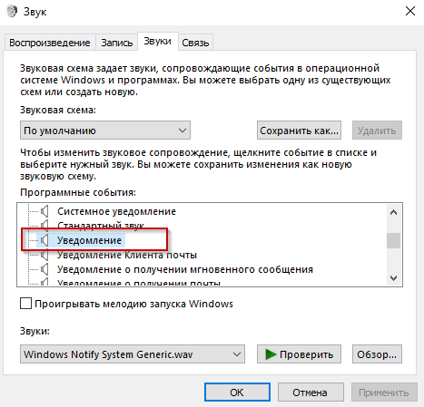The width and height of the screenshot is (424, 407).
Task: Click the events list scrollbar thumb
Action: tap(393, 240)
